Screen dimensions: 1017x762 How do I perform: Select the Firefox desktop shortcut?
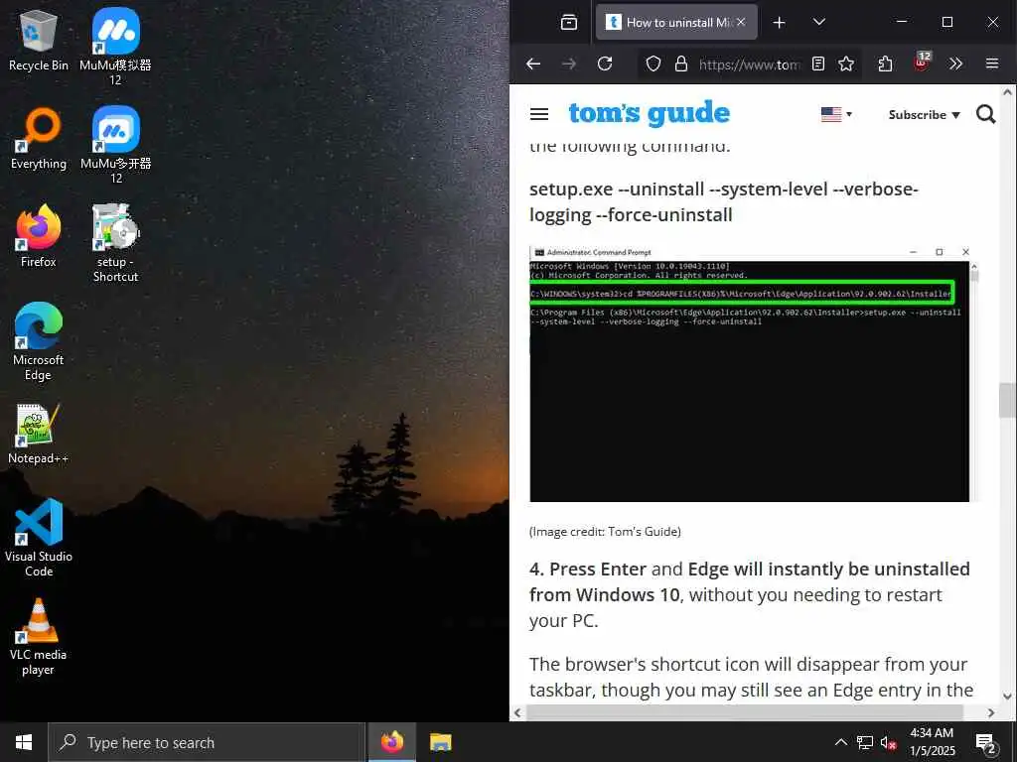39,236
